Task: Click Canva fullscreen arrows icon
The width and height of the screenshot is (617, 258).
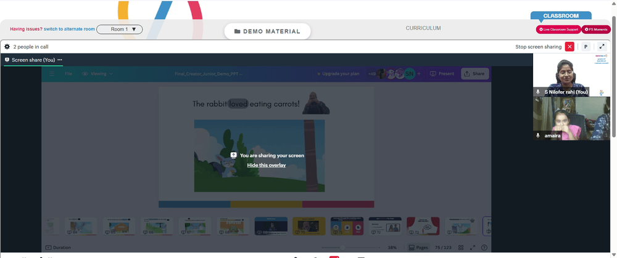Action: (473, 248)
